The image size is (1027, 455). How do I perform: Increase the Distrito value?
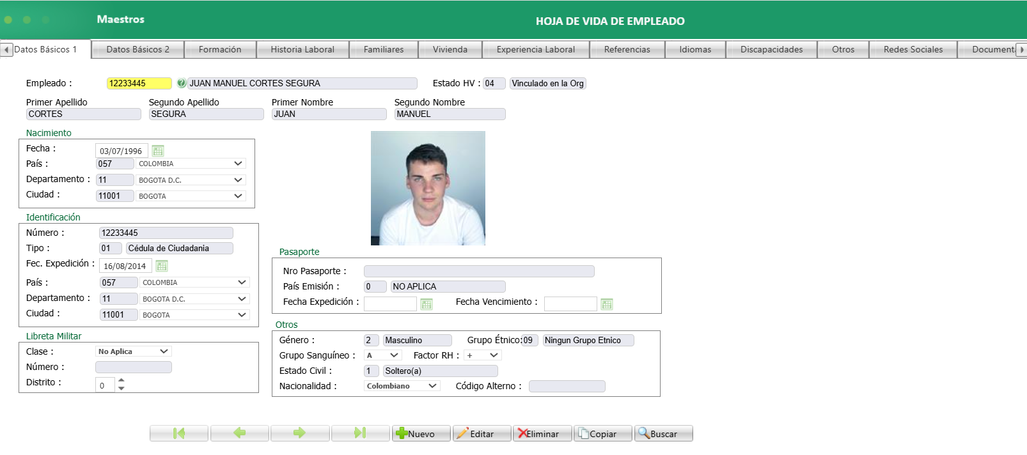pyautogui.click(x=122, y=381)
